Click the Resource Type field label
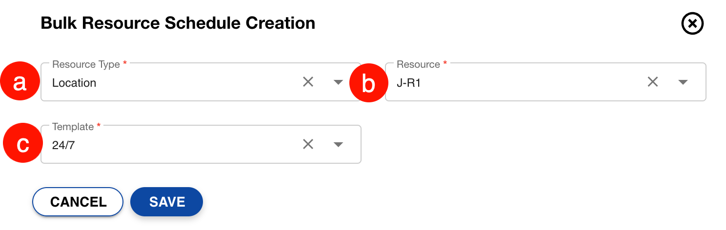Image resolution: width=726 pixels, height=230 pixels. 86,64
